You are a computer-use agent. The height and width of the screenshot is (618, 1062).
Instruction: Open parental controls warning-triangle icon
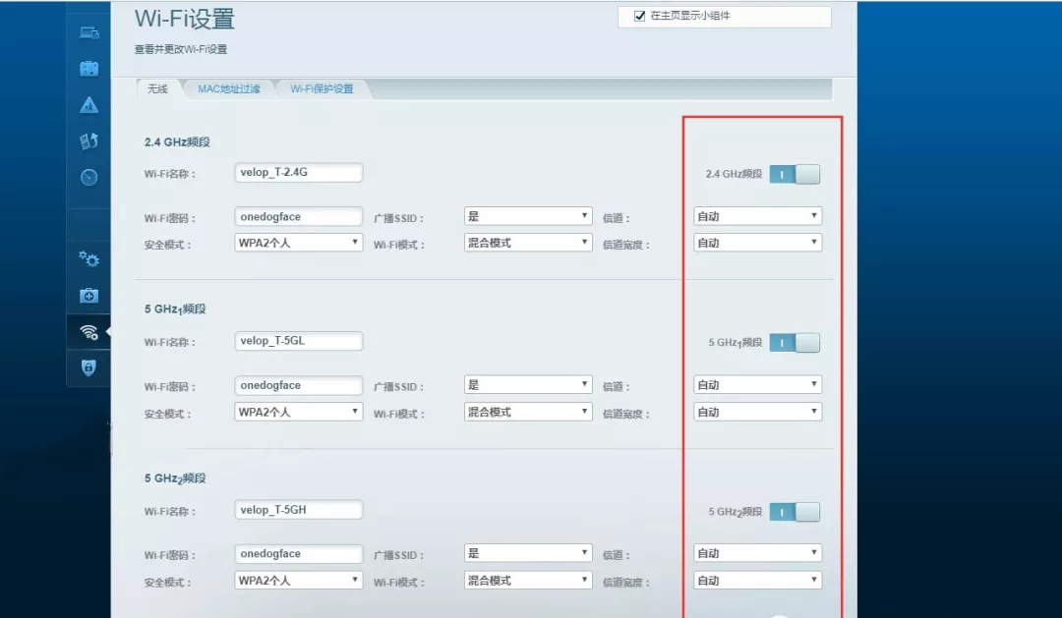[x=89, y=105]
